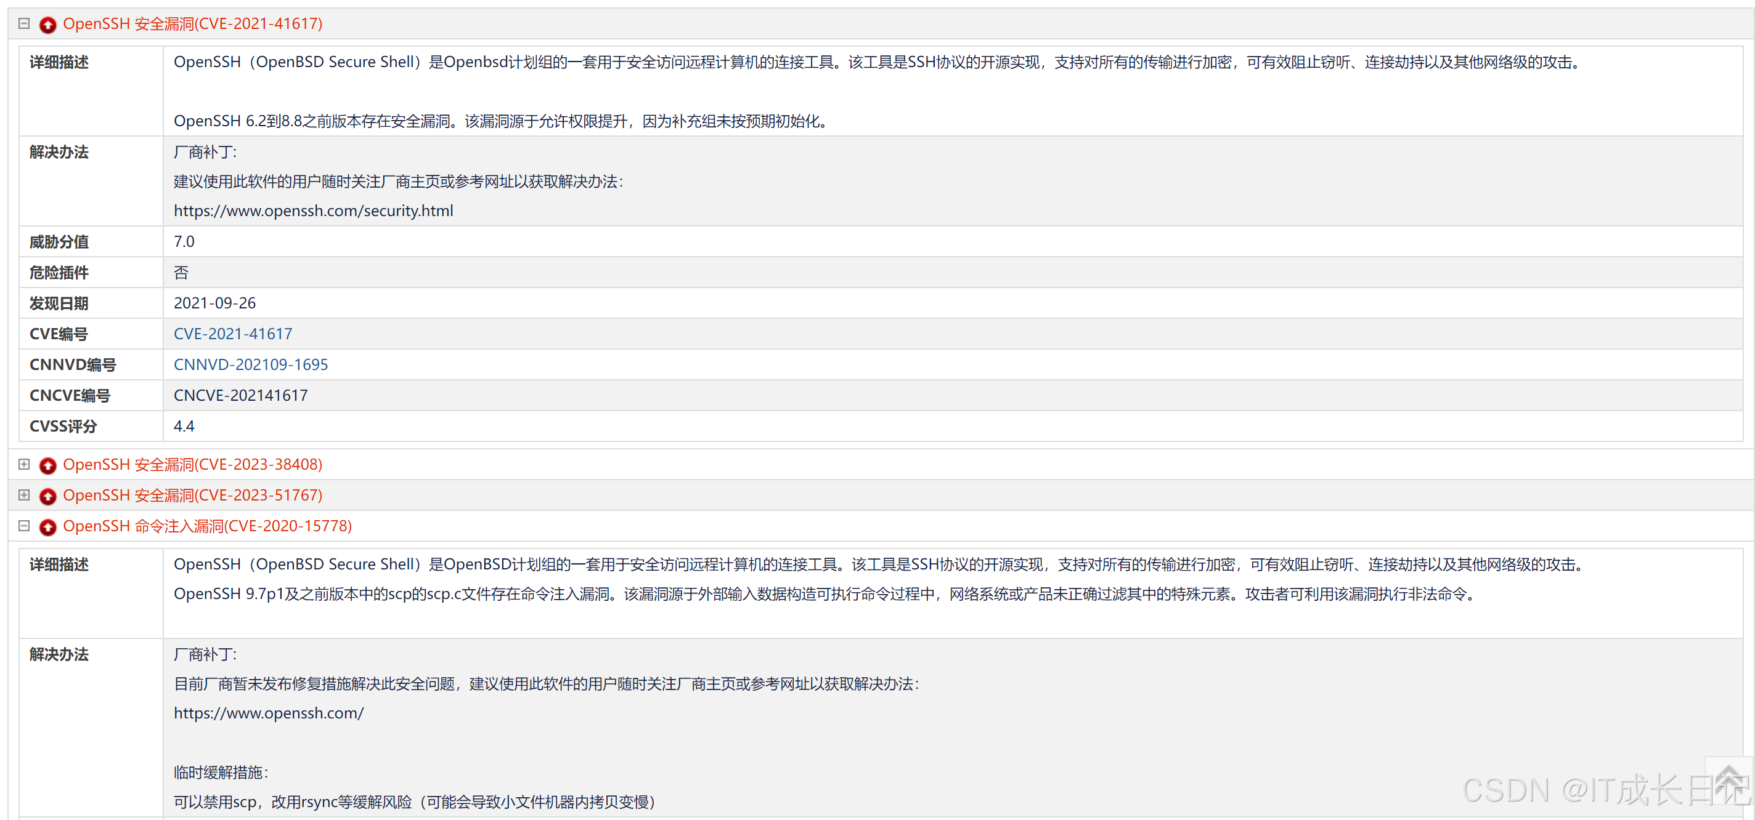Click the https://www.openssh.com/ URL text
1755x820 pixels.
[x=269, y=712]
